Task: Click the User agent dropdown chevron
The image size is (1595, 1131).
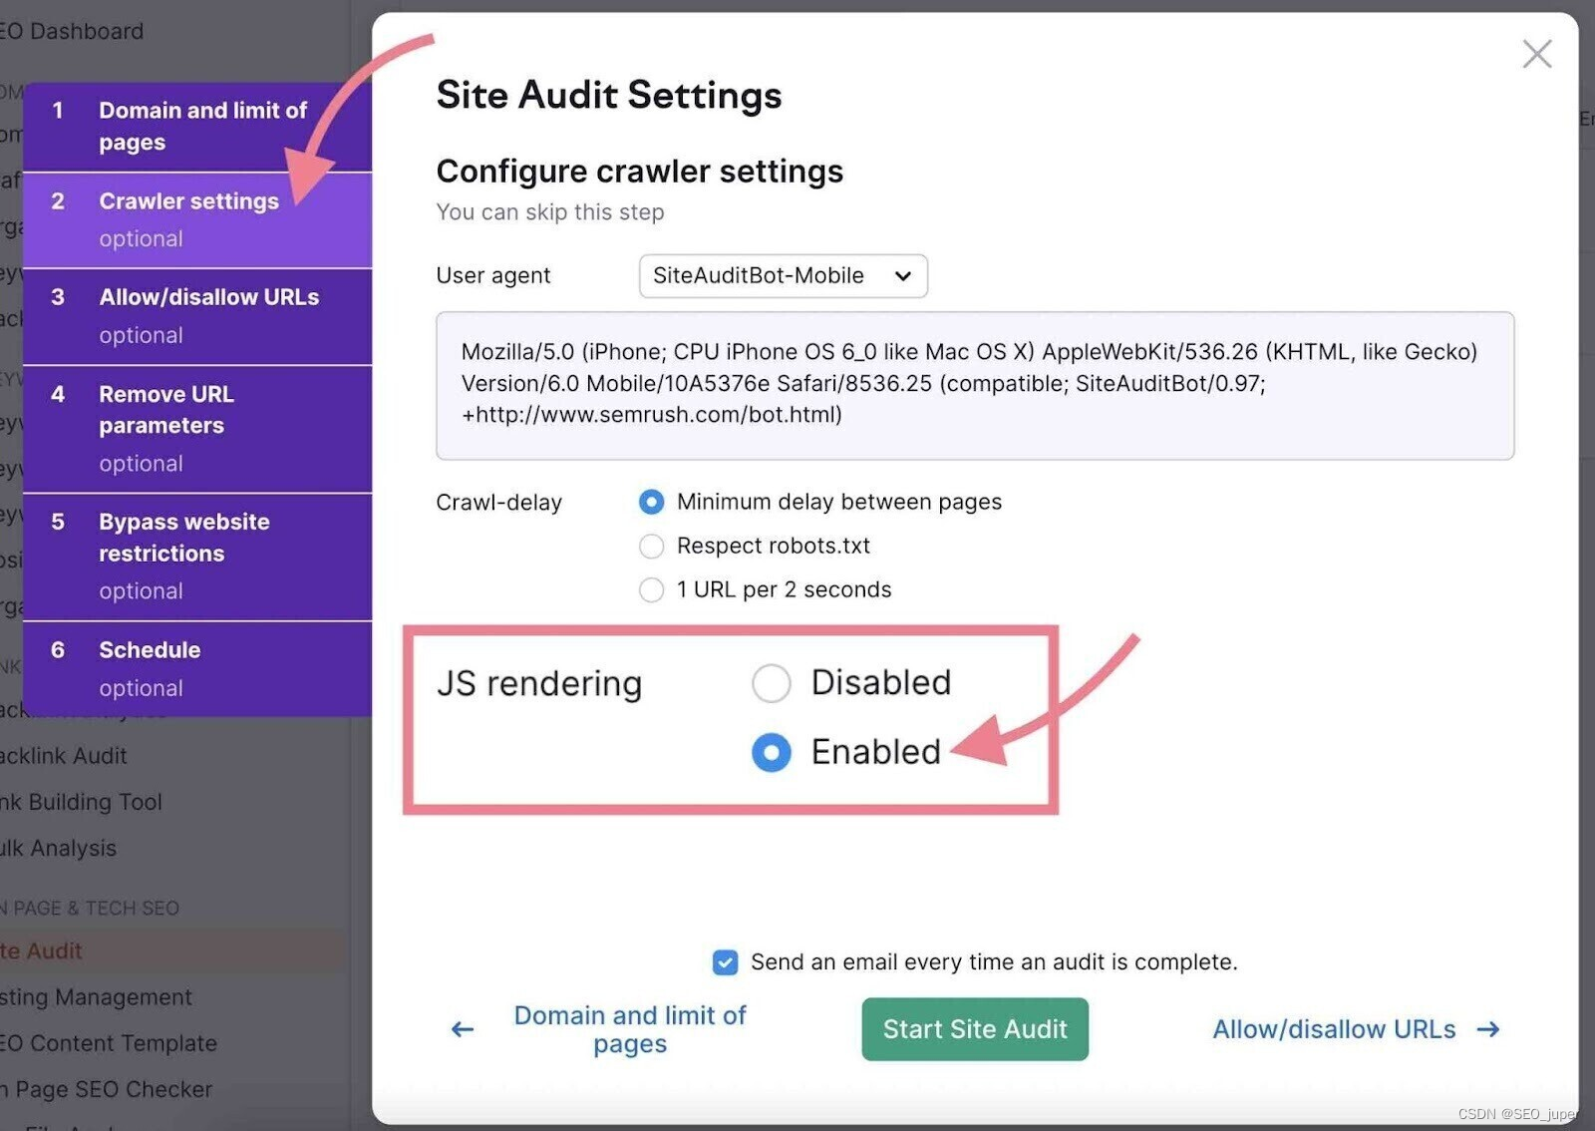Action: pyautogui.click(x=902, y=276)
